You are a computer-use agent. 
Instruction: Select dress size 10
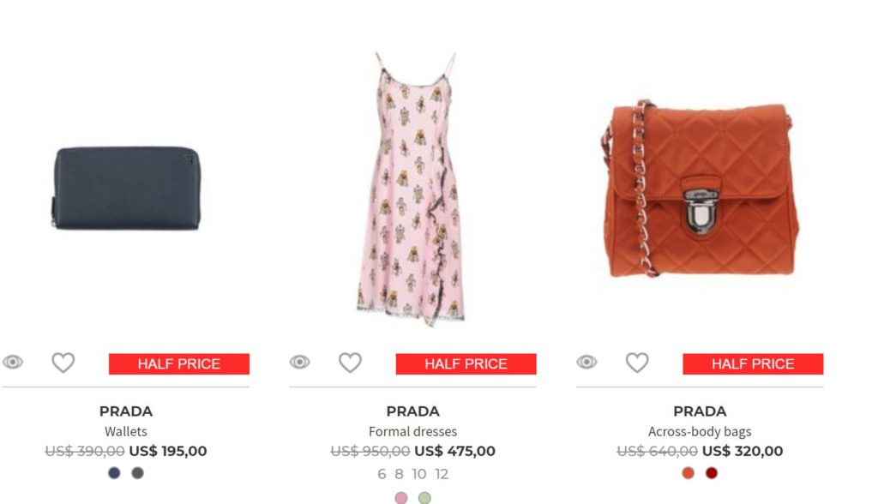(418, 474)
